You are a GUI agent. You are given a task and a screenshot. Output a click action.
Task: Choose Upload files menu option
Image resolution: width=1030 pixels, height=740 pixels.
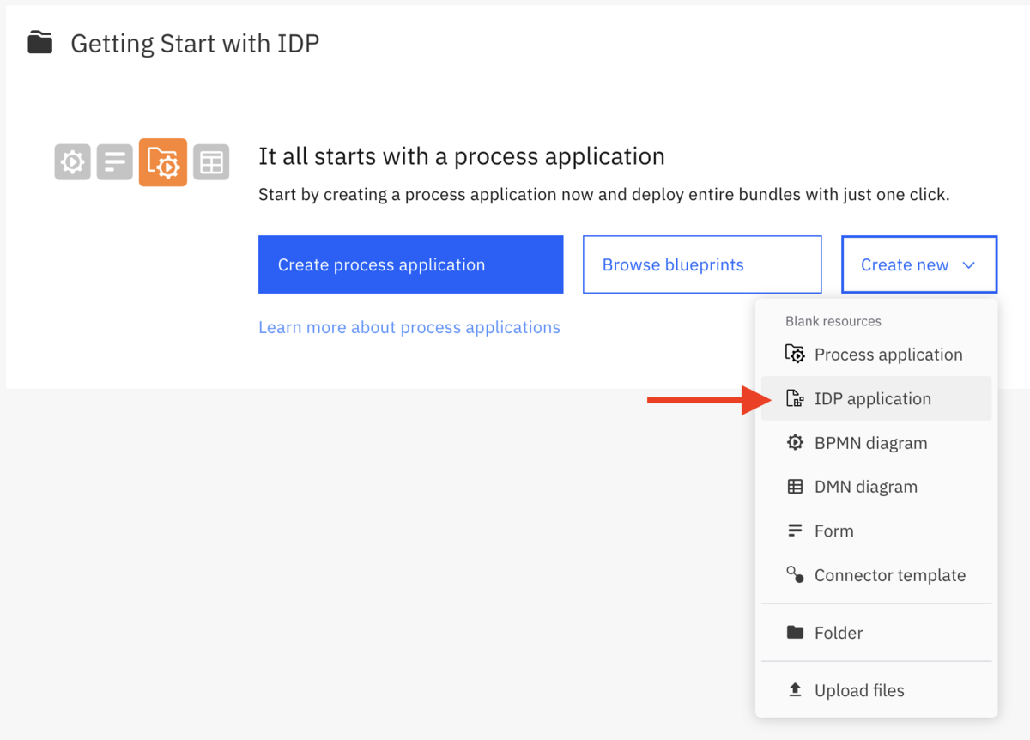pyautogui.click(x=876, y=690)
